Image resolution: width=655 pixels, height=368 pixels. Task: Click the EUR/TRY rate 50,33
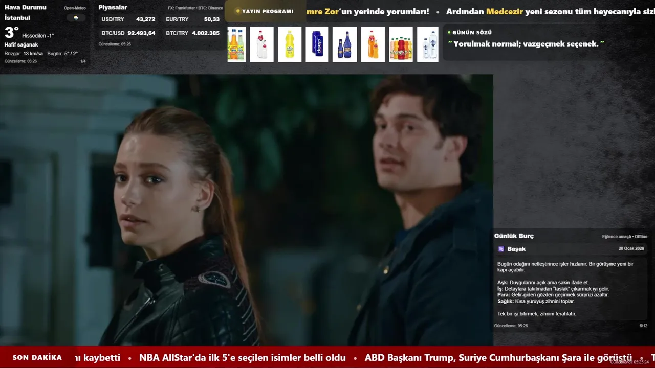[x=212, y=19]
